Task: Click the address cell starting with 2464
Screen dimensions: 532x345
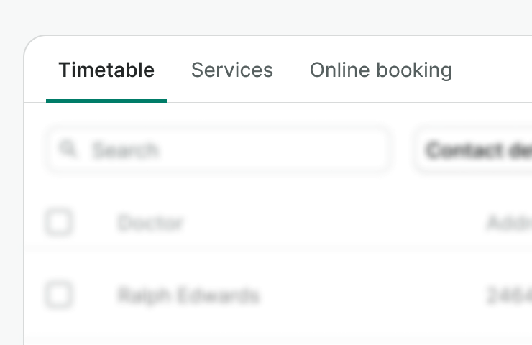Action: click(x=509, y=295)
